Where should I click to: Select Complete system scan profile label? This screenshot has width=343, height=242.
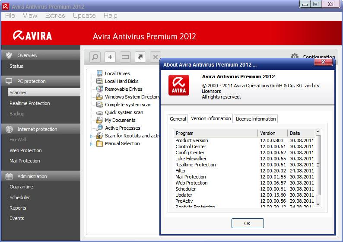pos(128,105)
